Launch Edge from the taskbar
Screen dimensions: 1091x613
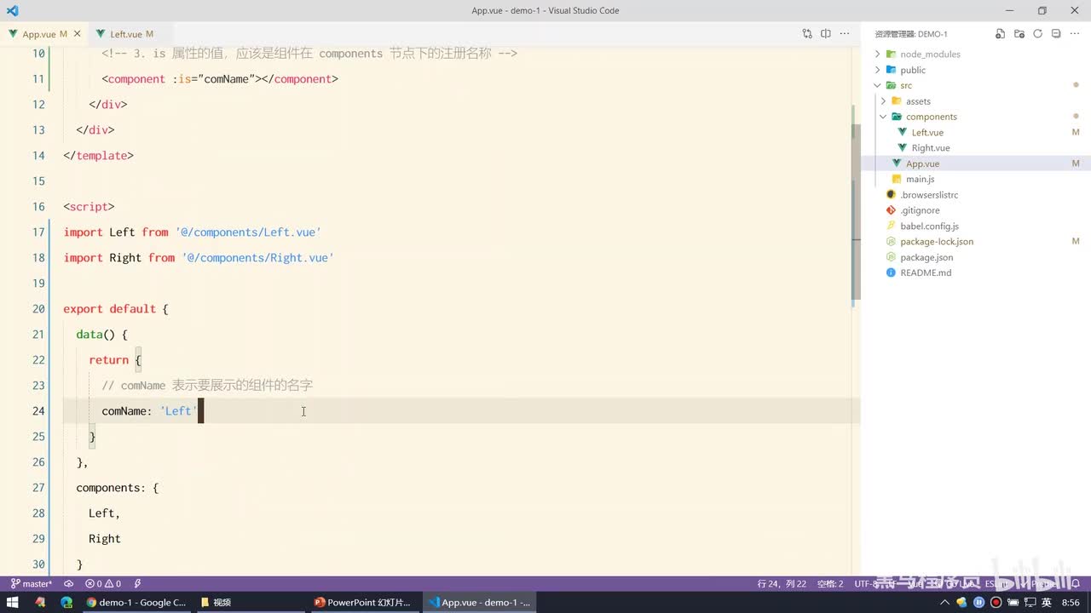tap(66, 602)
